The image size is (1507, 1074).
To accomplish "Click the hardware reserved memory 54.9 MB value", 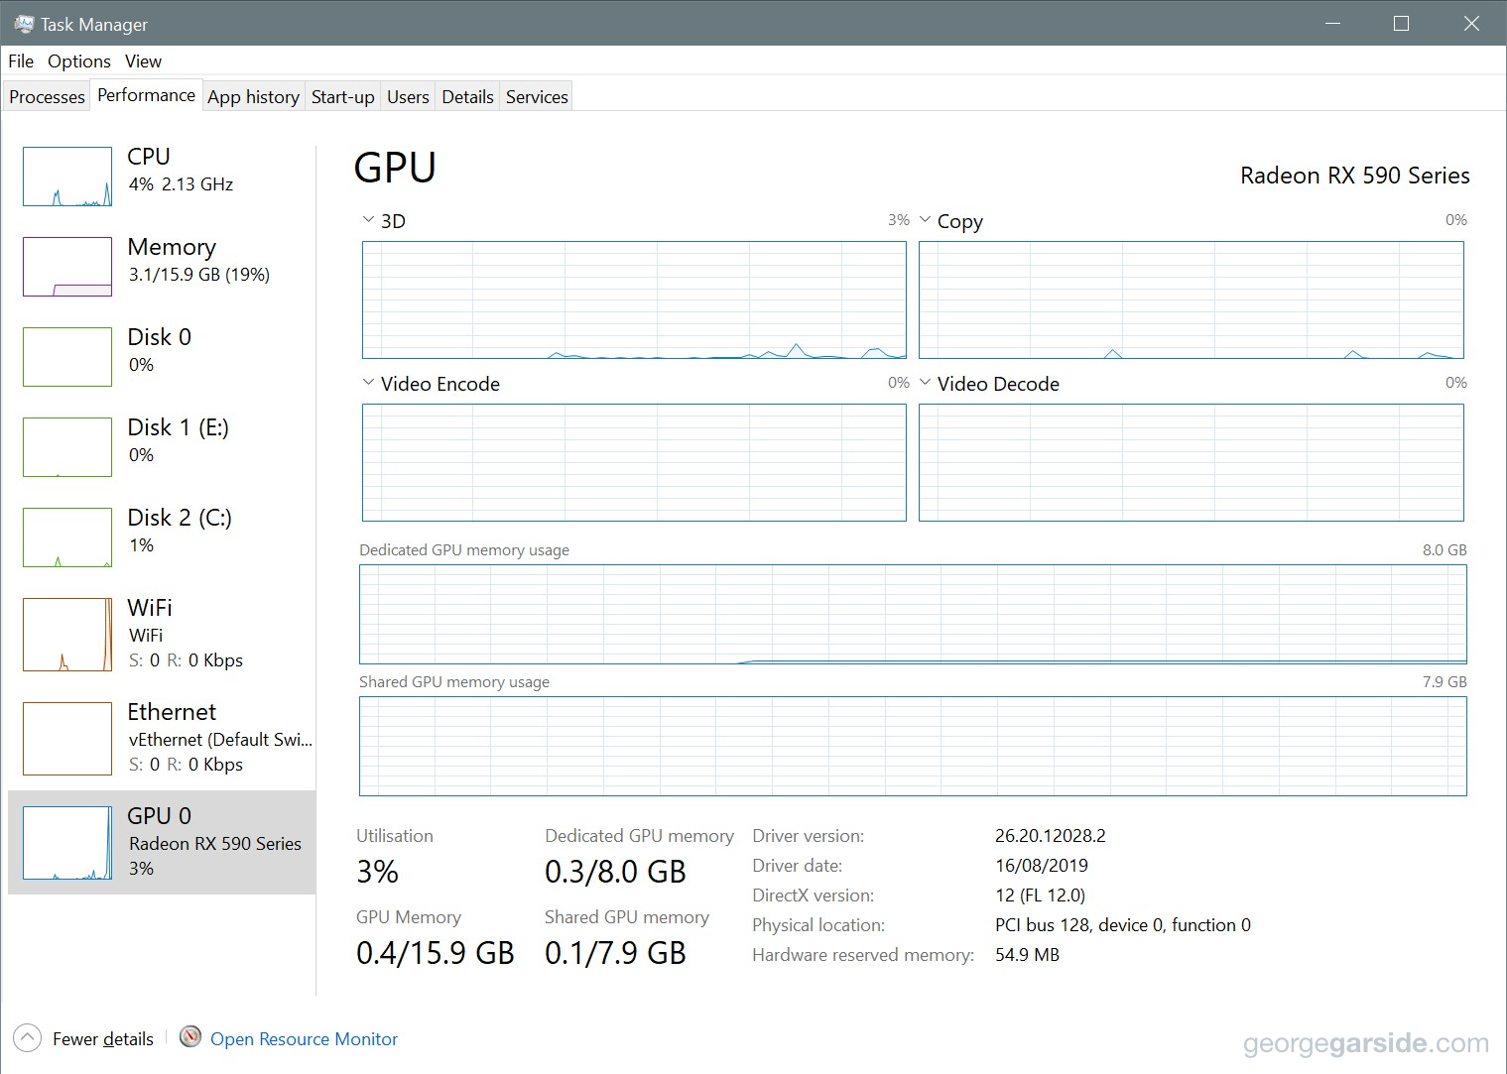I will [x=1027, y=955].
